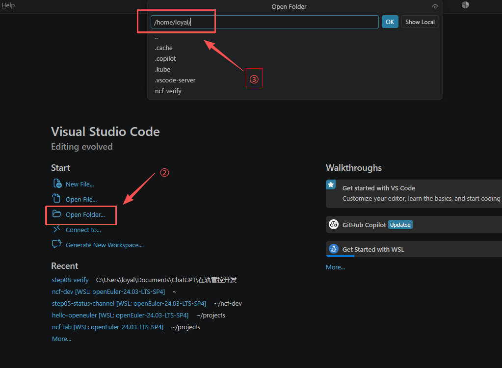
Task: Click the Generate New Workspace sparkle icon
Action: [56, 244]
